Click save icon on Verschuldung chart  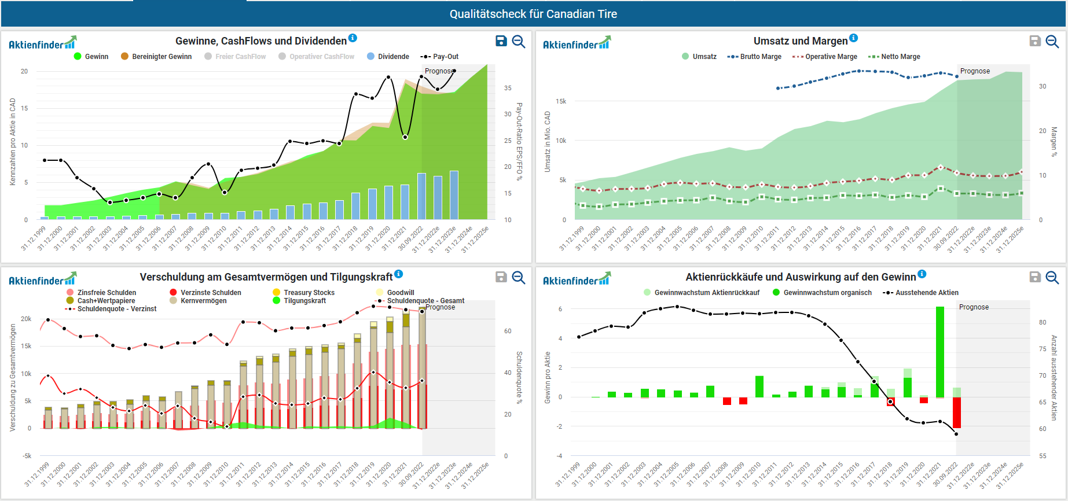pyautogui.click(x=501, y=277)
